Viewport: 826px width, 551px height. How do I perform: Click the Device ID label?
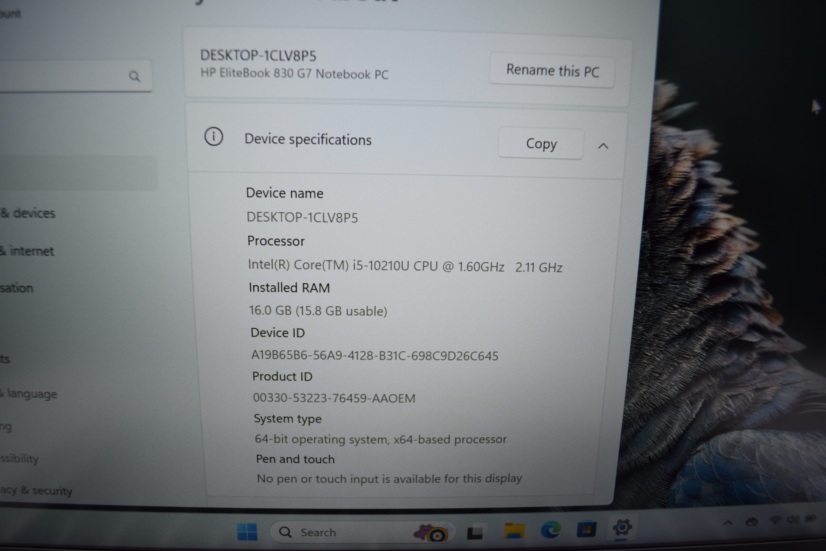(277, 332)
